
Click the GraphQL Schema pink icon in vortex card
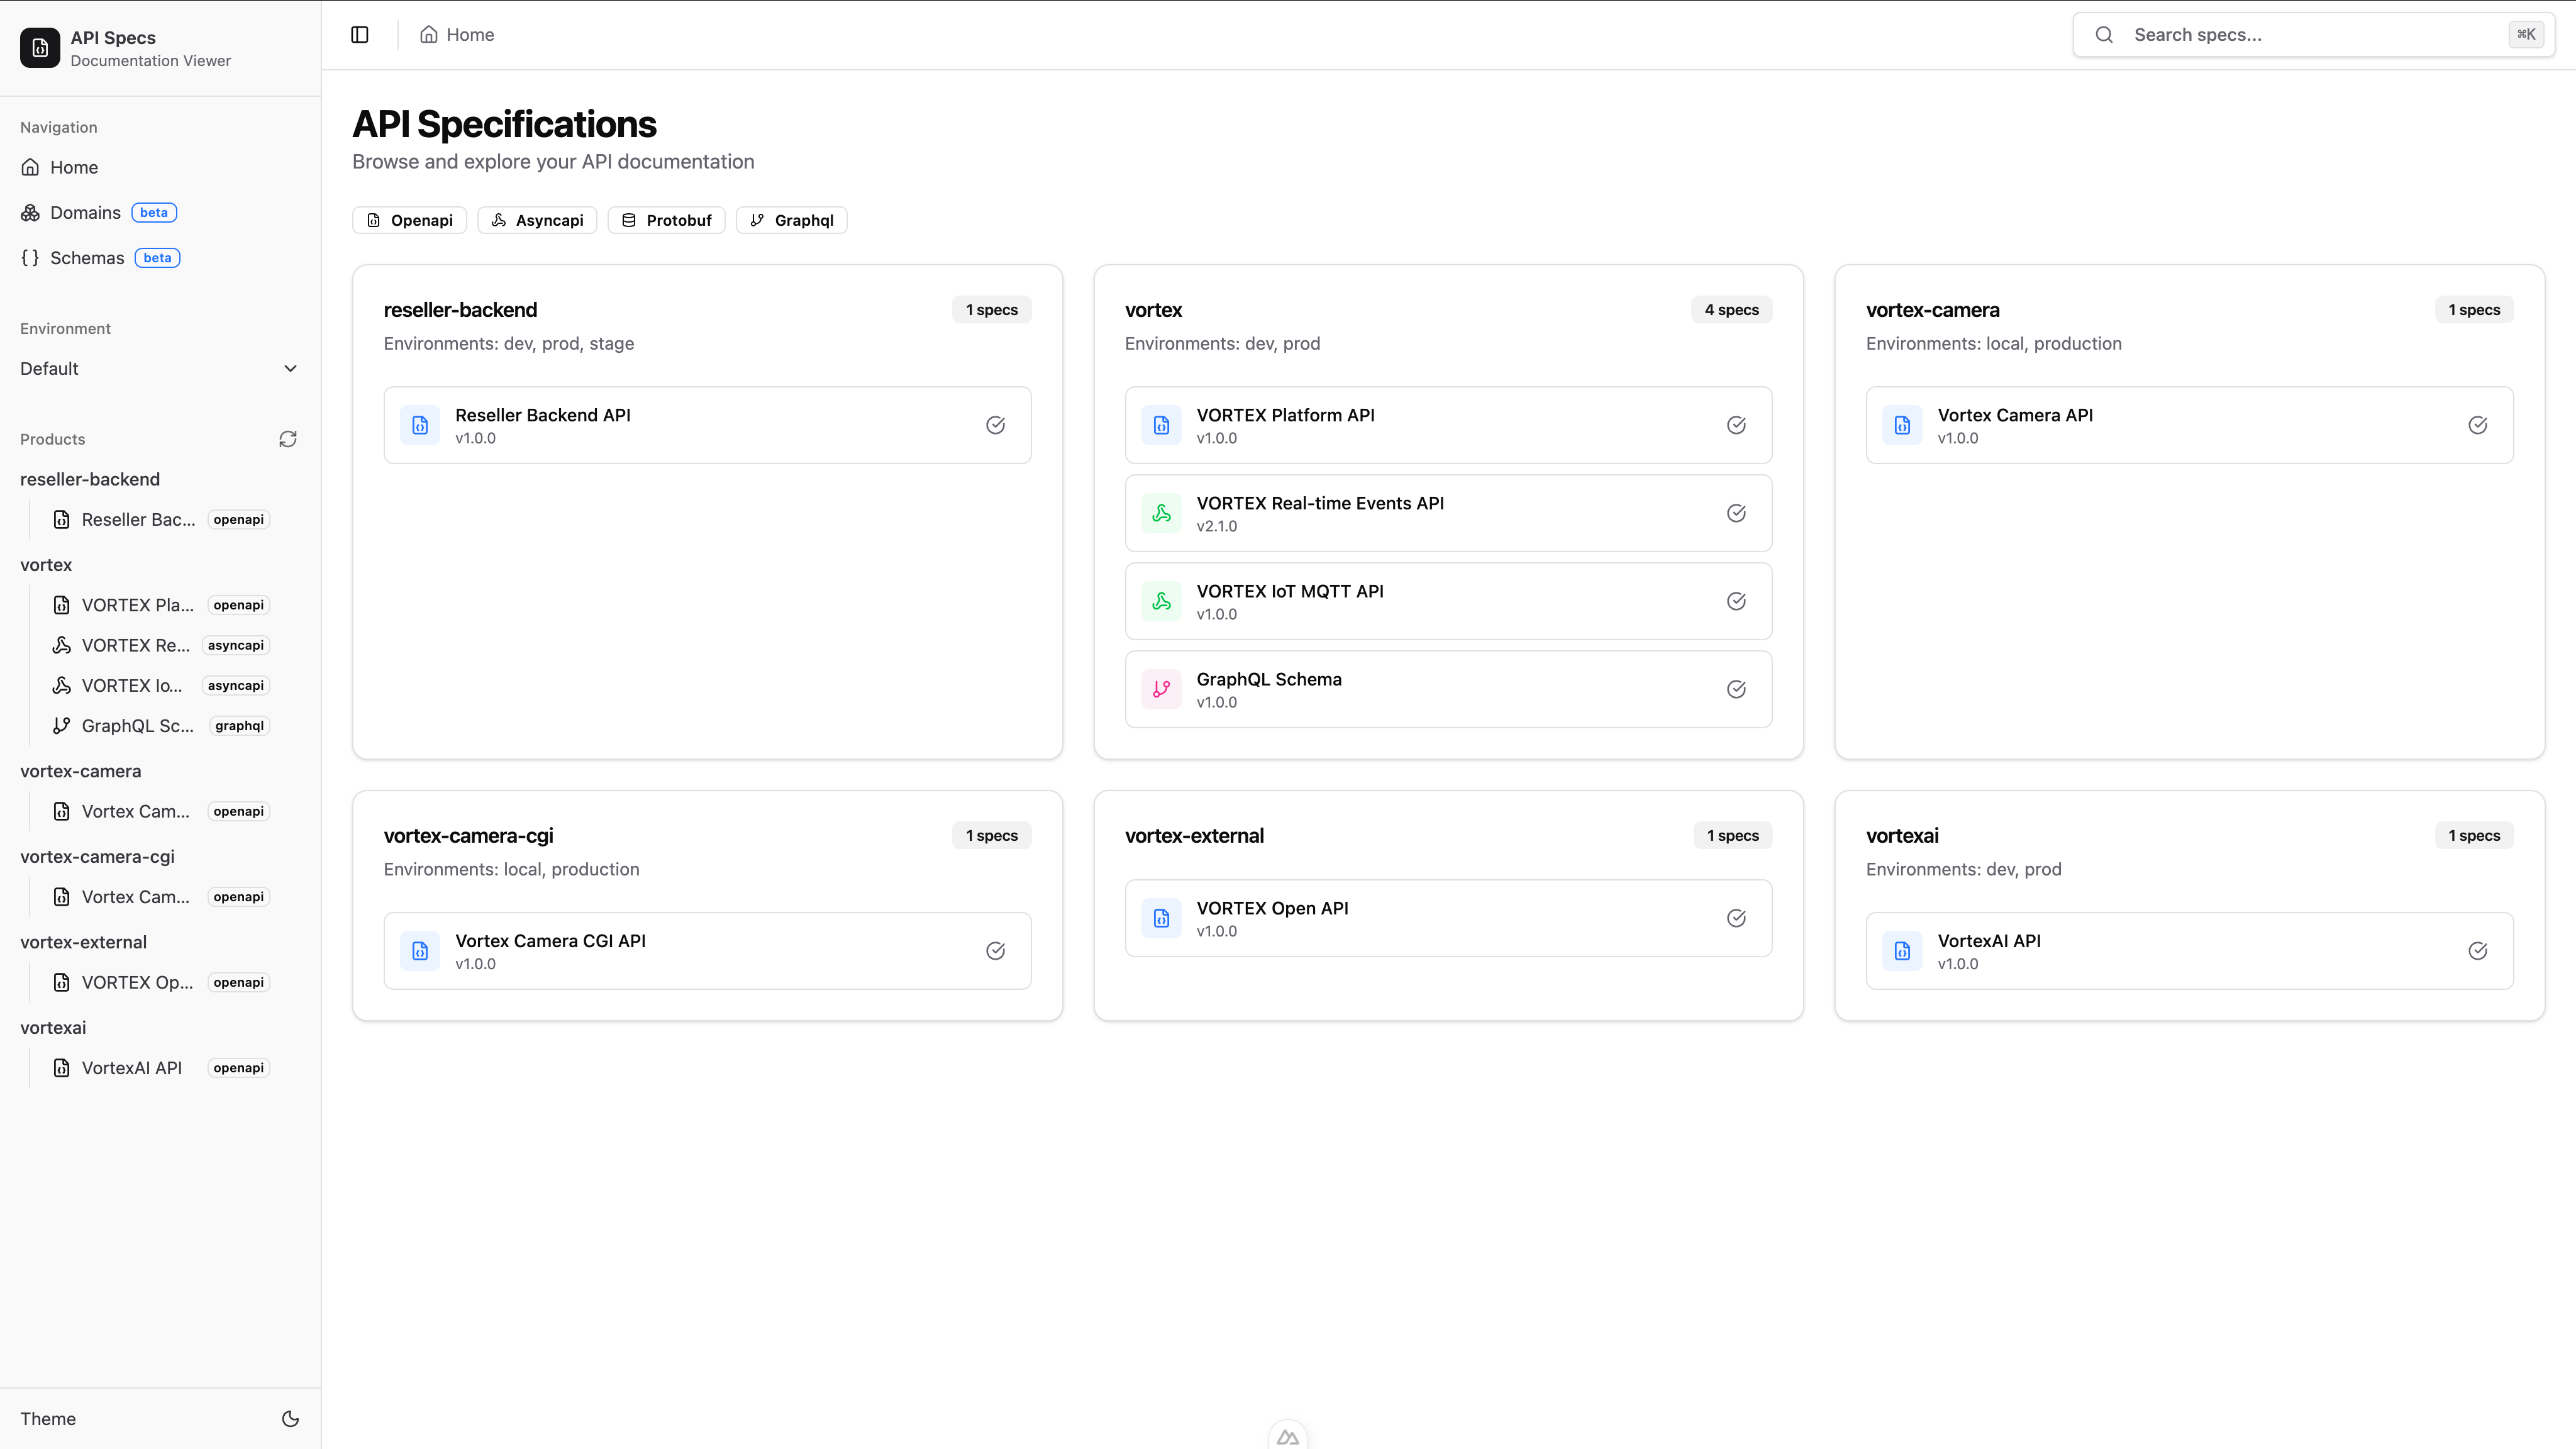click(x=1161, y=689)
